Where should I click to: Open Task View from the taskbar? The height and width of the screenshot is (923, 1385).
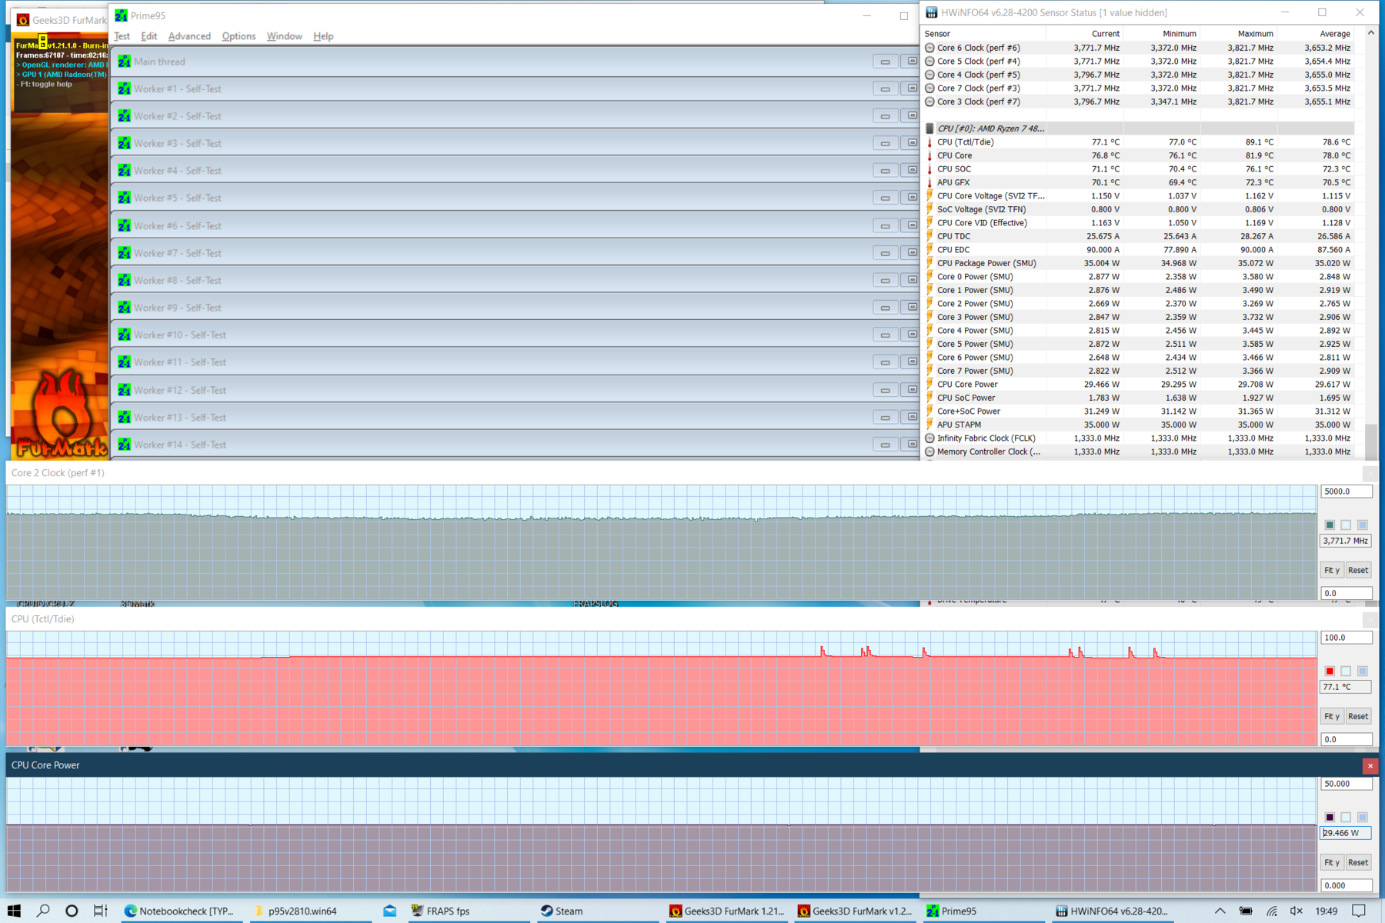click(100, 911)
